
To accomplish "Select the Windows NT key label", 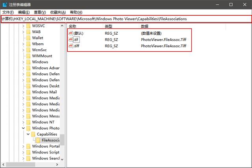I will [x=43, y=122].
